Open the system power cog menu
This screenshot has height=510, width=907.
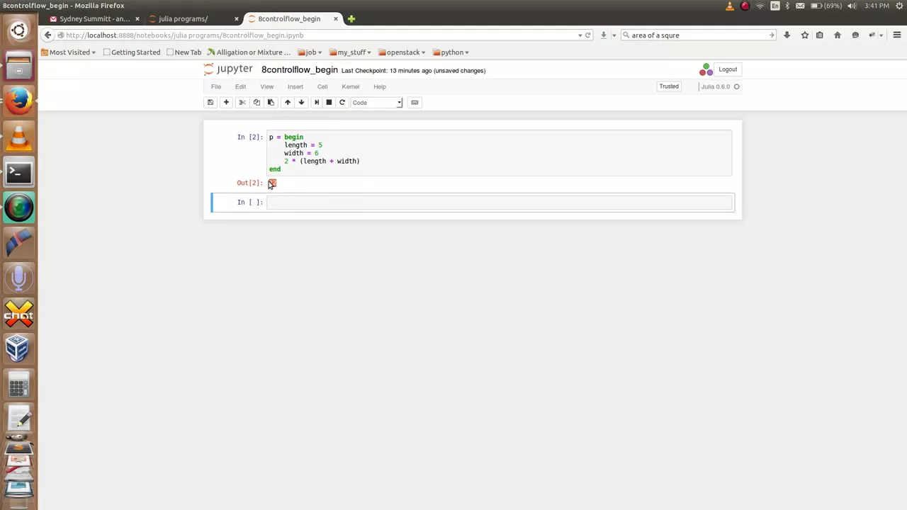[x=898, y=6]
